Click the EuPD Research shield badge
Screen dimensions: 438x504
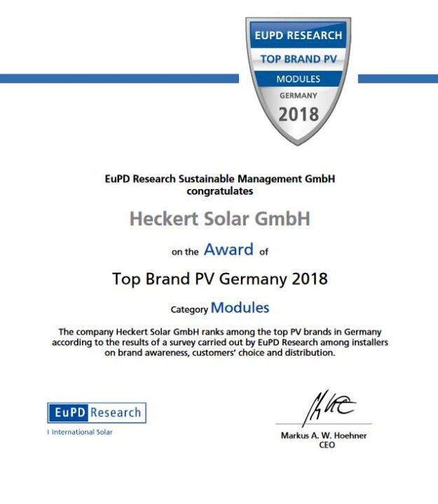pyautogui.click(x=298, y=81)
